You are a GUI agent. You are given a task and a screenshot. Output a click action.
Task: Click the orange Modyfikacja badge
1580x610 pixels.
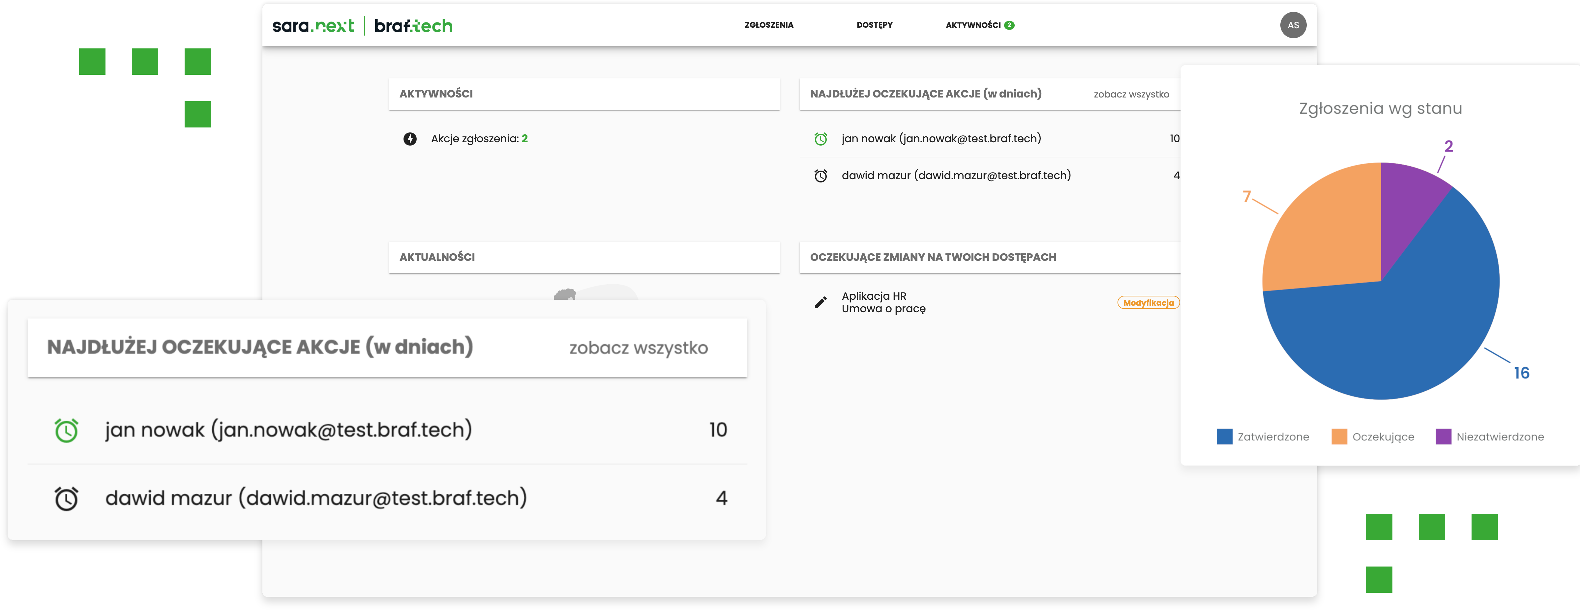click(x=1148, y=303)
